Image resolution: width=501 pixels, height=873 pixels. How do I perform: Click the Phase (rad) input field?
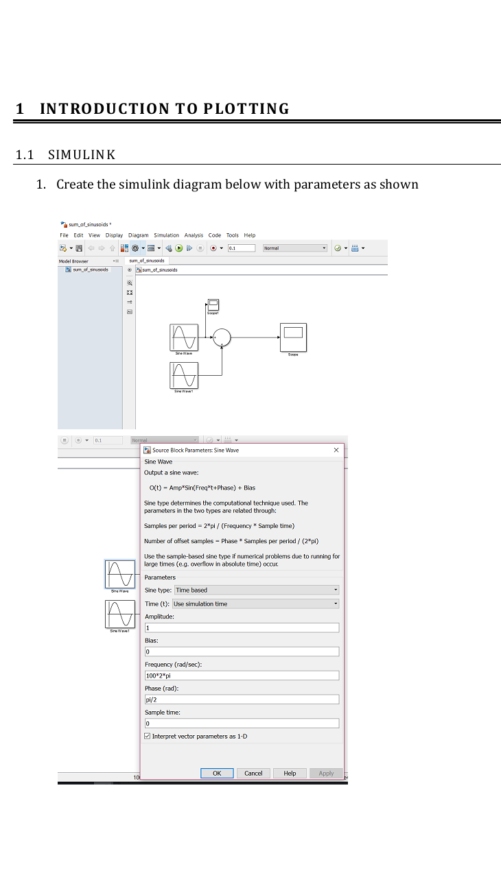242,699
